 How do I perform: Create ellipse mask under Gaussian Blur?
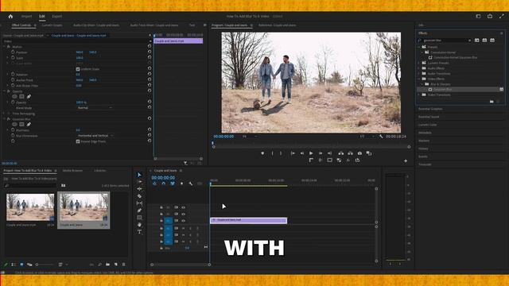pyautogui.click(x=14, y=125)
